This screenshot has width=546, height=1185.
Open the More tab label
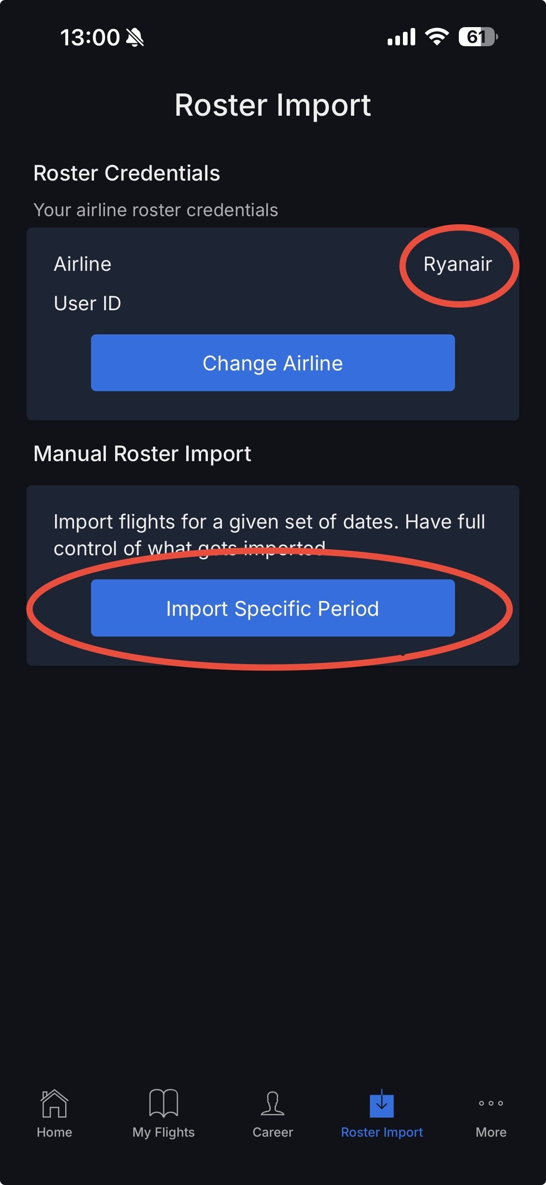point(491,1132)
